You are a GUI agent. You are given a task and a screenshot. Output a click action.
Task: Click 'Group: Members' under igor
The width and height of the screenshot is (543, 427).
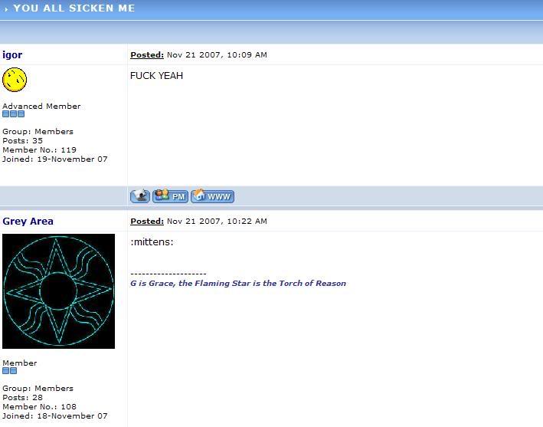point(38,132)
